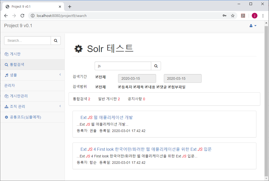Screen dimensions: 269x181
Task: Click the Project 9 v0.1 brand link
Action: 18,26
